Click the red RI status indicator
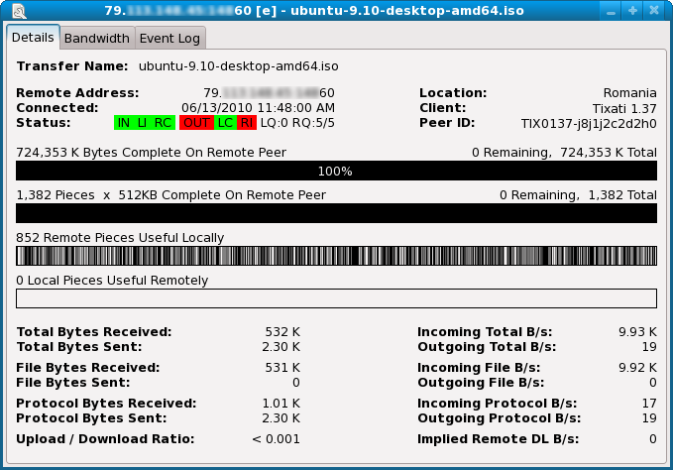 246,123
